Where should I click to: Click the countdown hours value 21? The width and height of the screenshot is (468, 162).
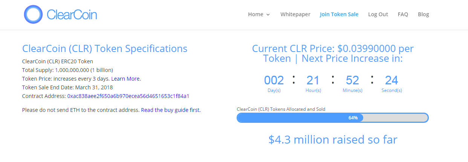click(313, 80)
